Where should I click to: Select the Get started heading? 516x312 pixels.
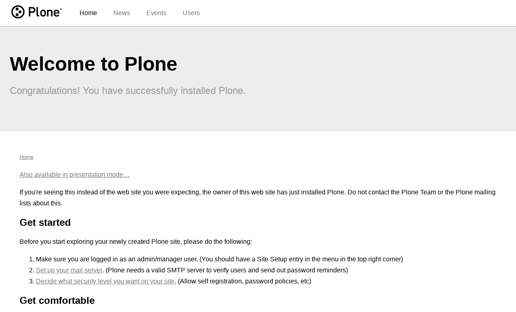(45, 223)
